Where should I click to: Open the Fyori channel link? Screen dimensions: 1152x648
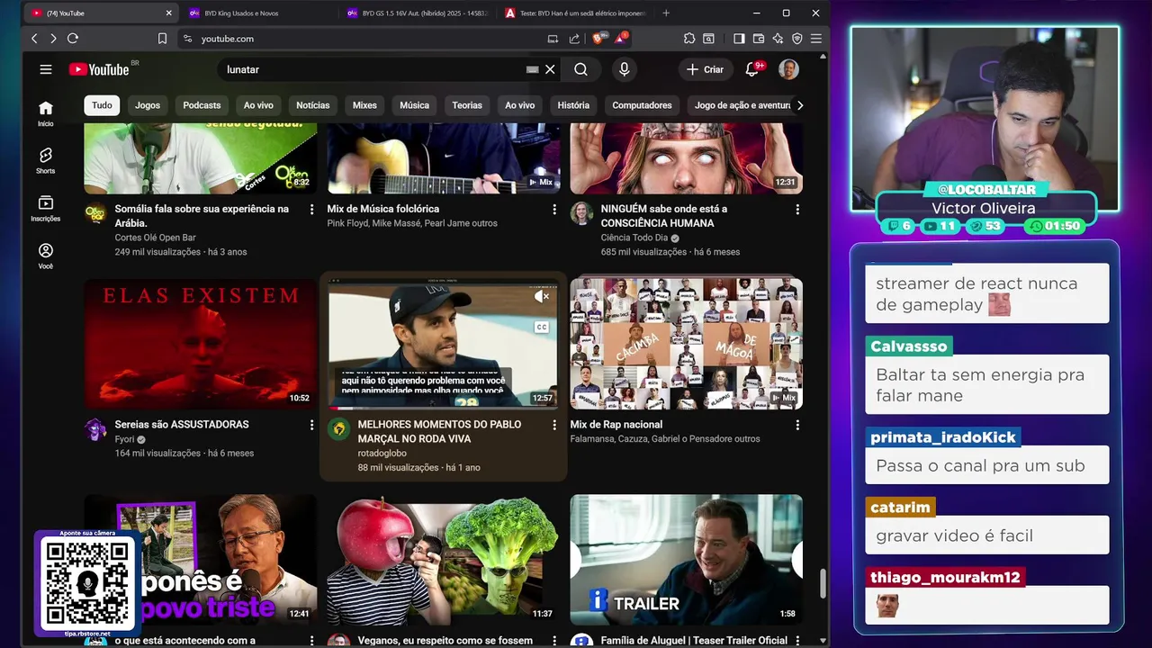click(124, 439)
